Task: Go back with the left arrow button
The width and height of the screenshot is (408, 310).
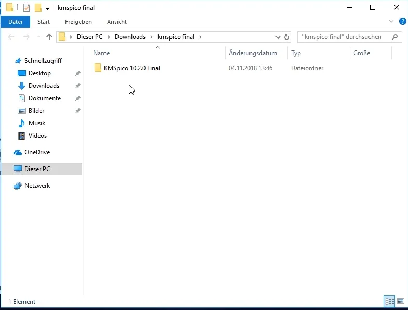Action: [11, 37]
